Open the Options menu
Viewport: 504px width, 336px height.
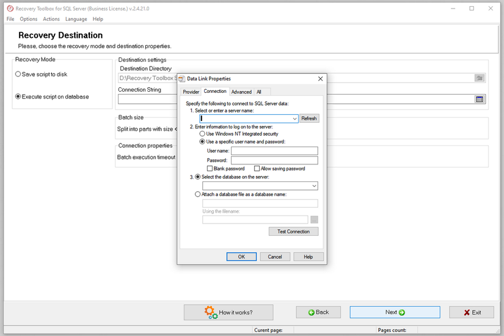click(x=29, y=19)
